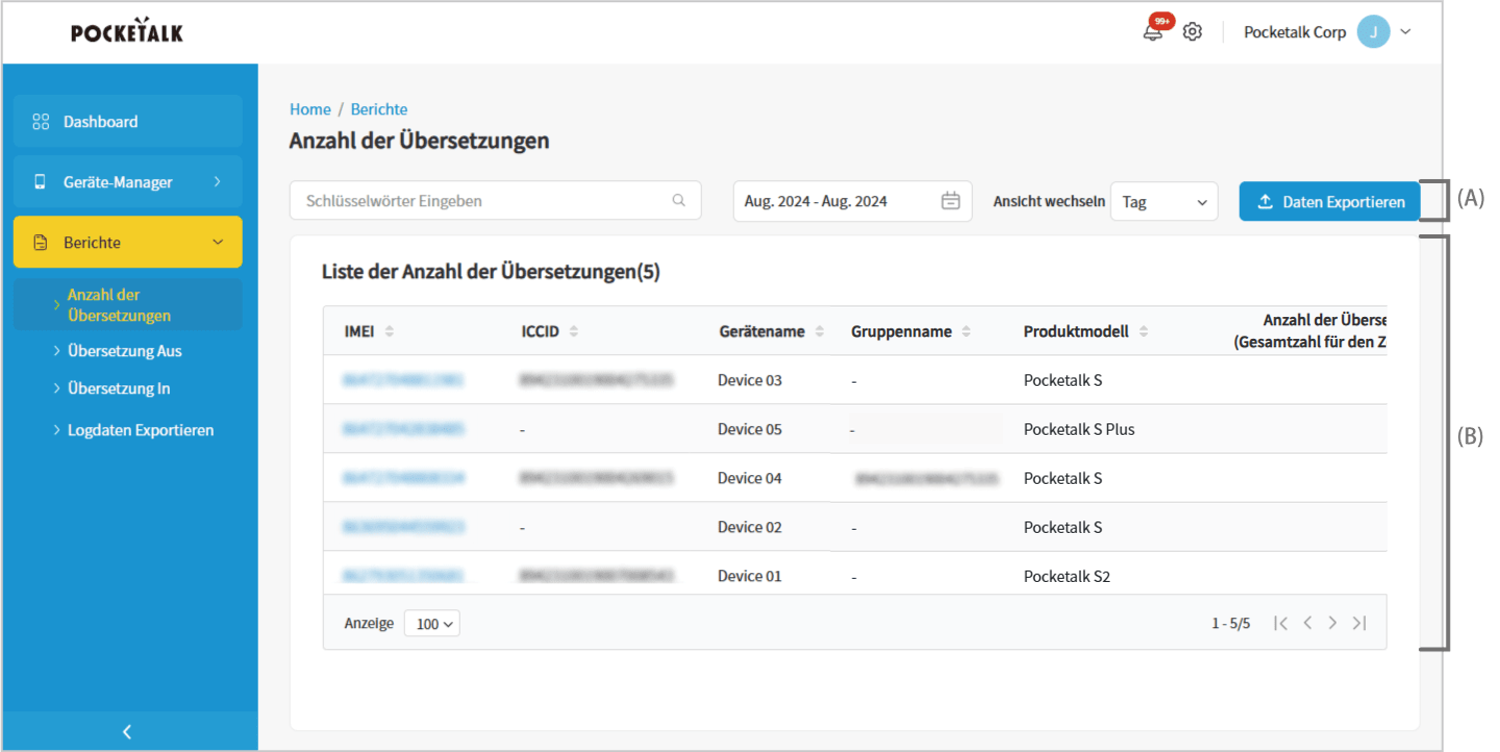Click the Dashboard grid icon

click(41, 121)
